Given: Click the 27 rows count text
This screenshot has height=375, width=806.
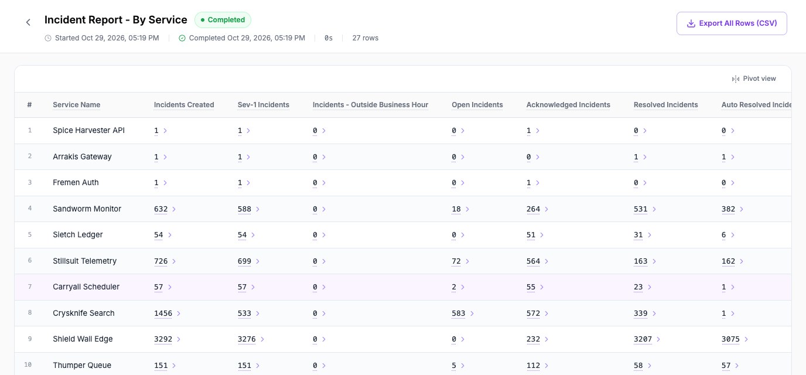Looking at the screenshot, I should tap(365, 38).
